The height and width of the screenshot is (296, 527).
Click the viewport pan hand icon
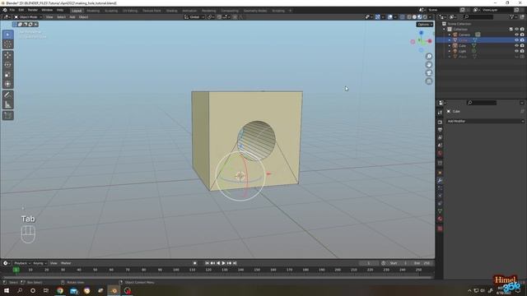tap(429, 65)
